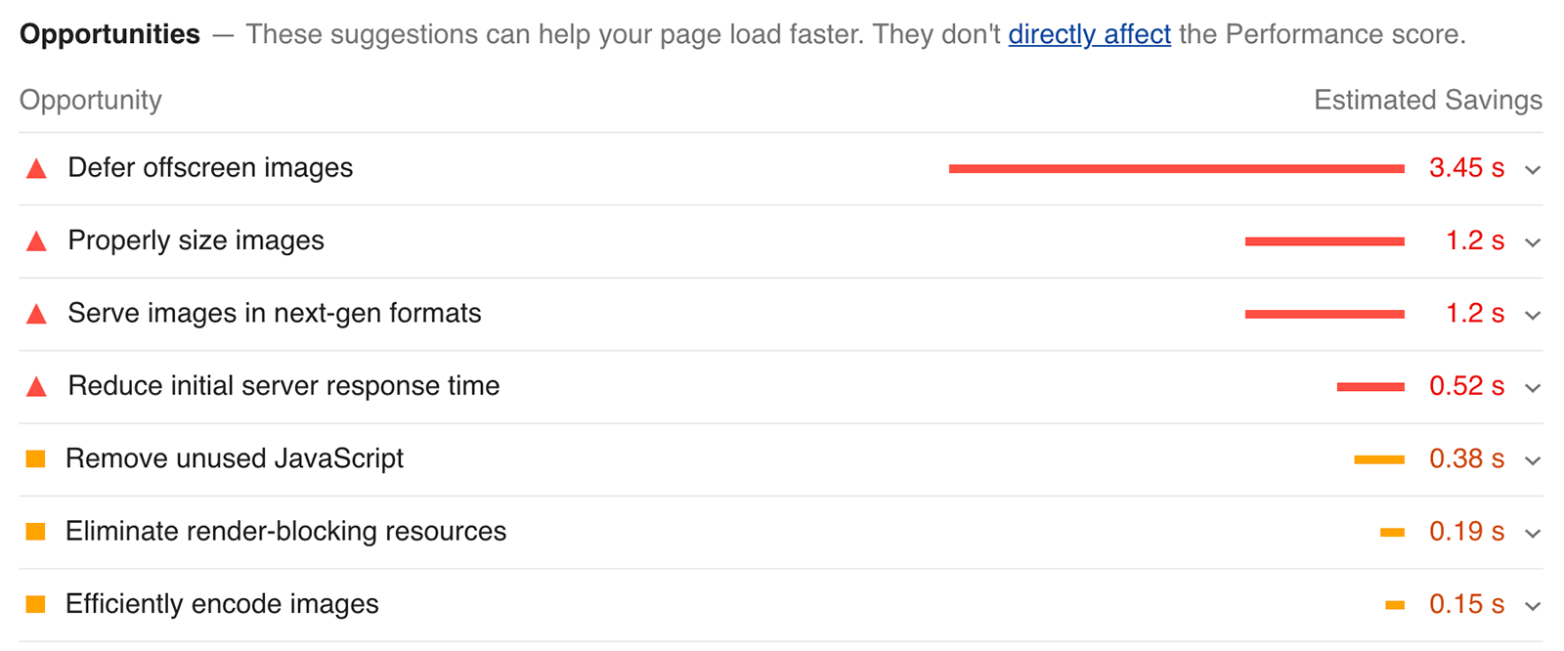This screenshot has height=651, width=1564.
Task: Select the Remove unused JavaScript row label
Action: click(235, 458)
